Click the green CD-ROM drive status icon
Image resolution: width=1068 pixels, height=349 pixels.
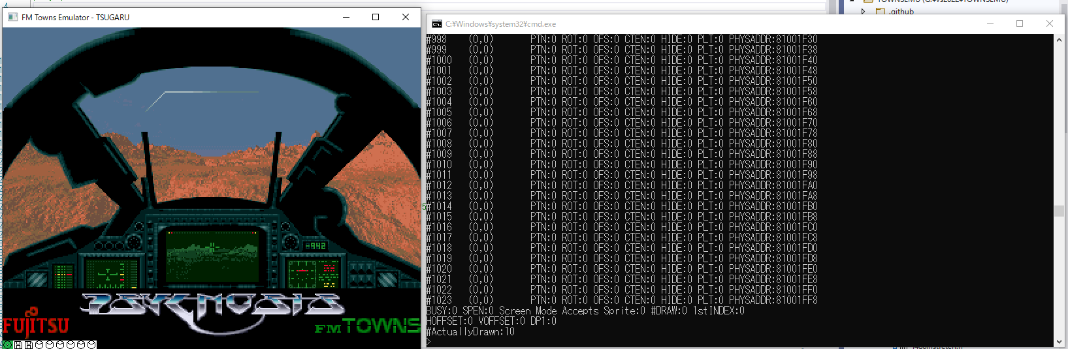8,344
